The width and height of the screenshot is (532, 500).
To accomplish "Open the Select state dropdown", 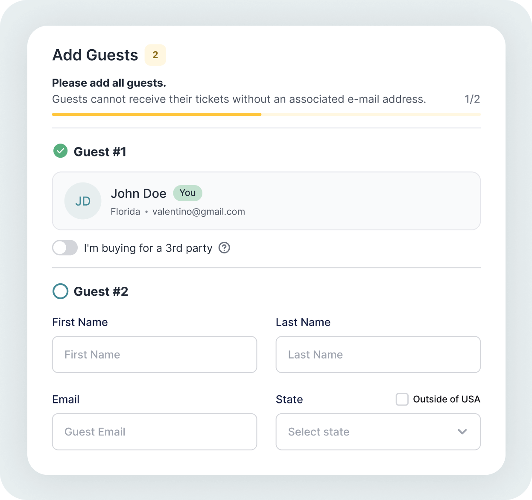I will tap(377, 432).
